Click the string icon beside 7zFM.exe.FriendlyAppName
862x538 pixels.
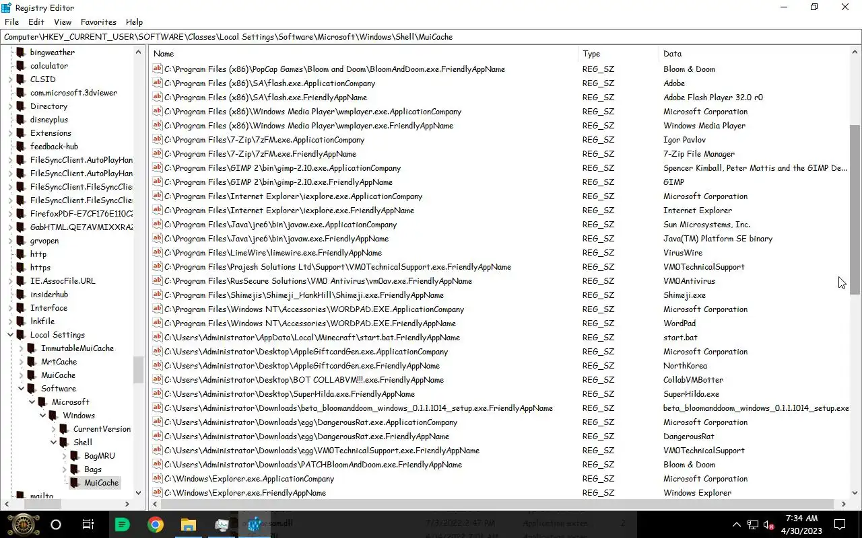[158, 153]
